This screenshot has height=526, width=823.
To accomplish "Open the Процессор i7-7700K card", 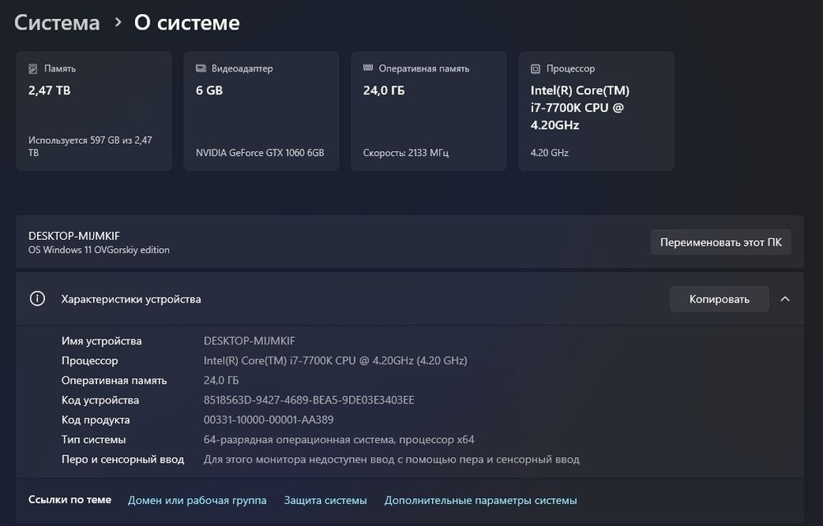I will [x=596, y=111].
